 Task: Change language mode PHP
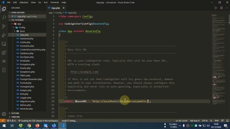pyautogui.click(x=216, y=121)
